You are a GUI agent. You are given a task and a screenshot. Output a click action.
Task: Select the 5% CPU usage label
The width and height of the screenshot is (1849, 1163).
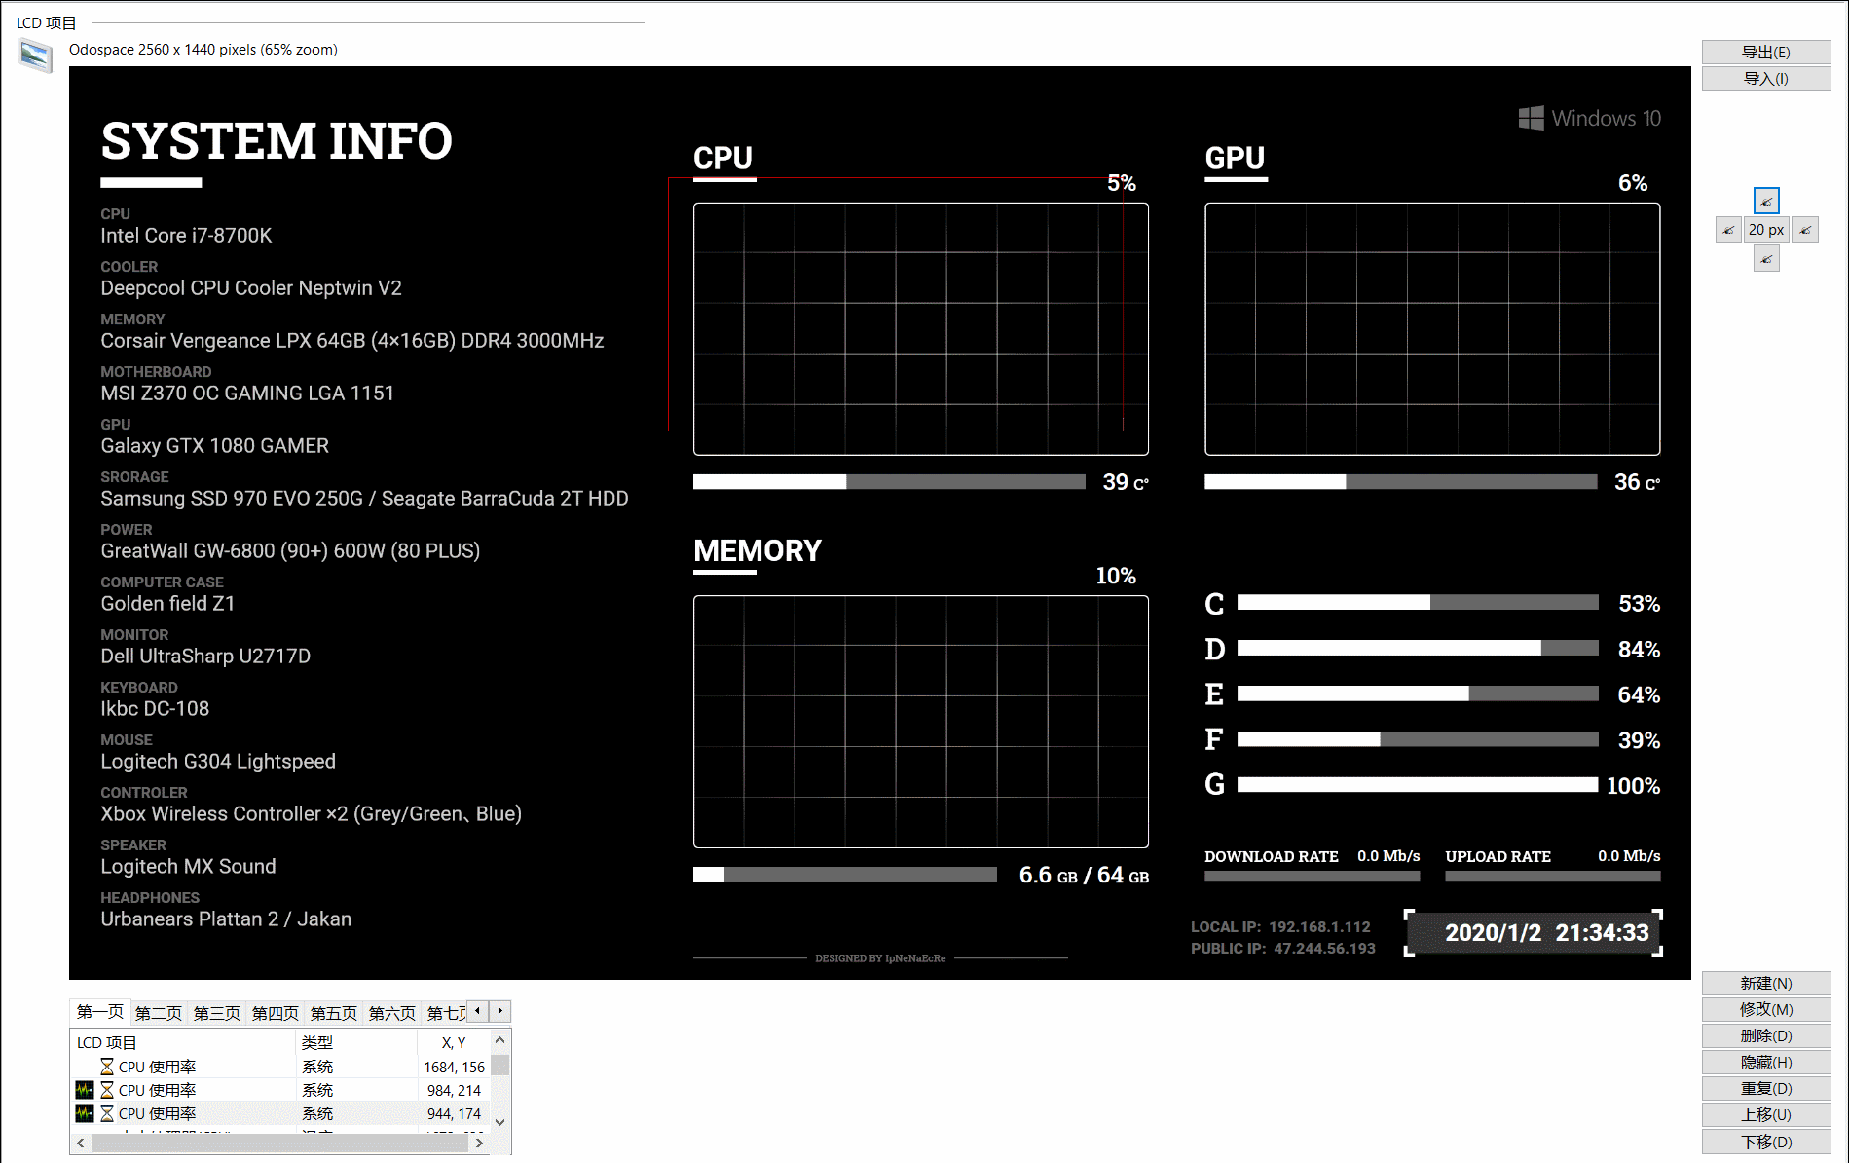[1122, 183]
